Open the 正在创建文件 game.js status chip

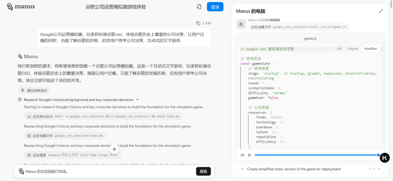coord(299,27)
